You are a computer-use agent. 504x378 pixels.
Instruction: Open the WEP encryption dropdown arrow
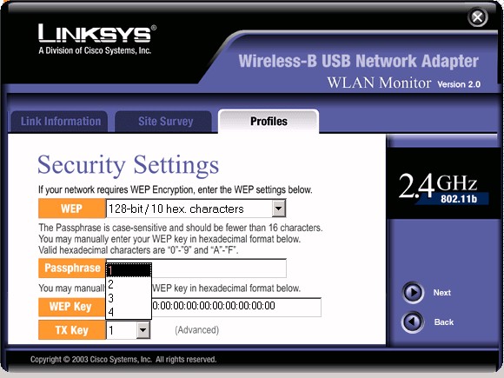278,209
